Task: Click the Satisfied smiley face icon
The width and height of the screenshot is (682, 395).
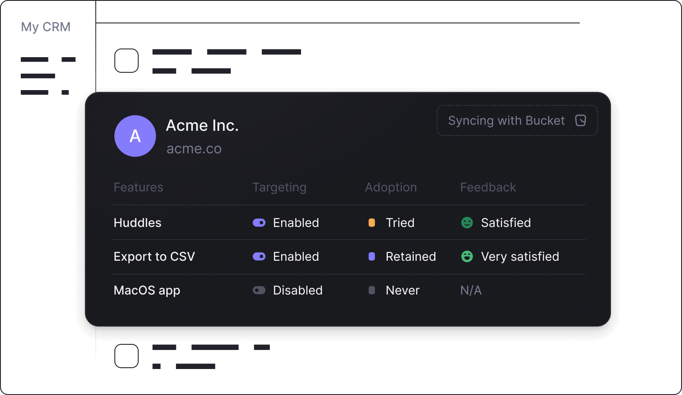Action: pyautogui.click(x=467, y=223)
